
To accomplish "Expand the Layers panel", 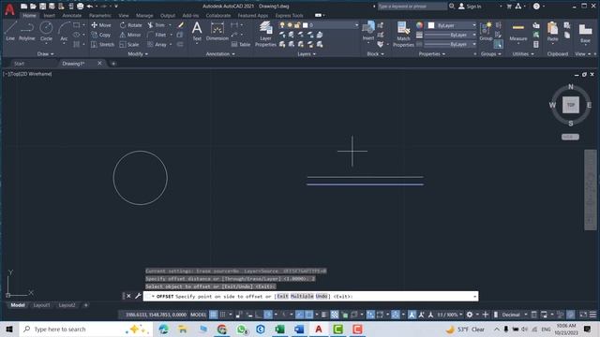I will (307, 54).
